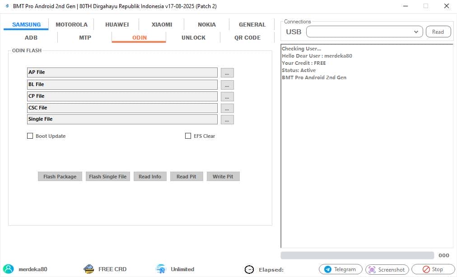
Task: Browse for the CP File
Action: 227,96
